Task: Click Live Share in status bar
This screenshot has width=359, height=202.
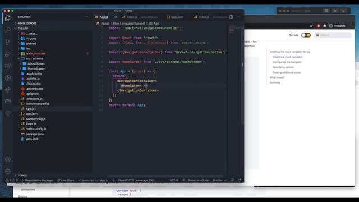Action: point(66,180)
